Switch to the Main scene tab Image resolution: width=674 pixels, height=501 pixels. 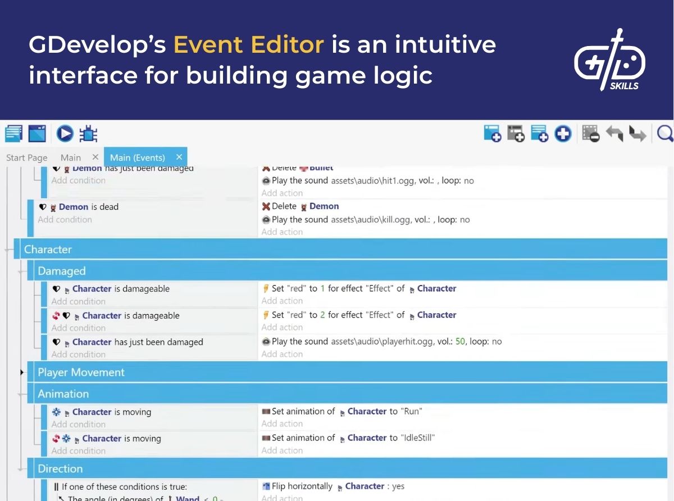[70, 157]
